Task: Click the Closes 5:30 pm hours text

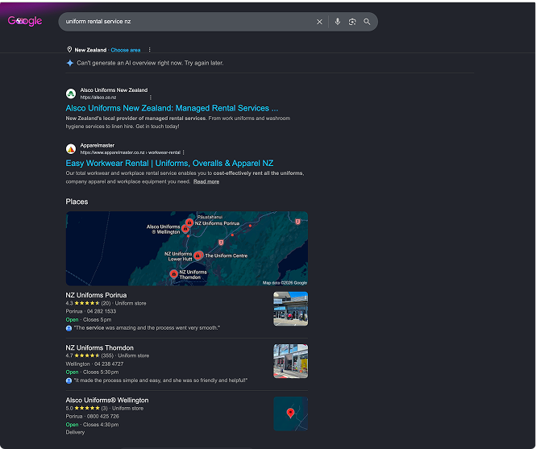Action: point(101,372)
